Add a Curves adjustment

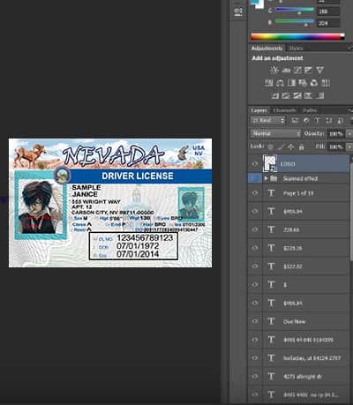(x=297, y=70)
